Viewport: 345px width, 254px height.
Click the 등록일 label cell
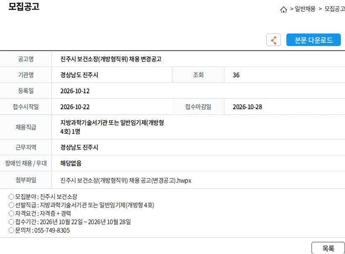coord(26,91)
